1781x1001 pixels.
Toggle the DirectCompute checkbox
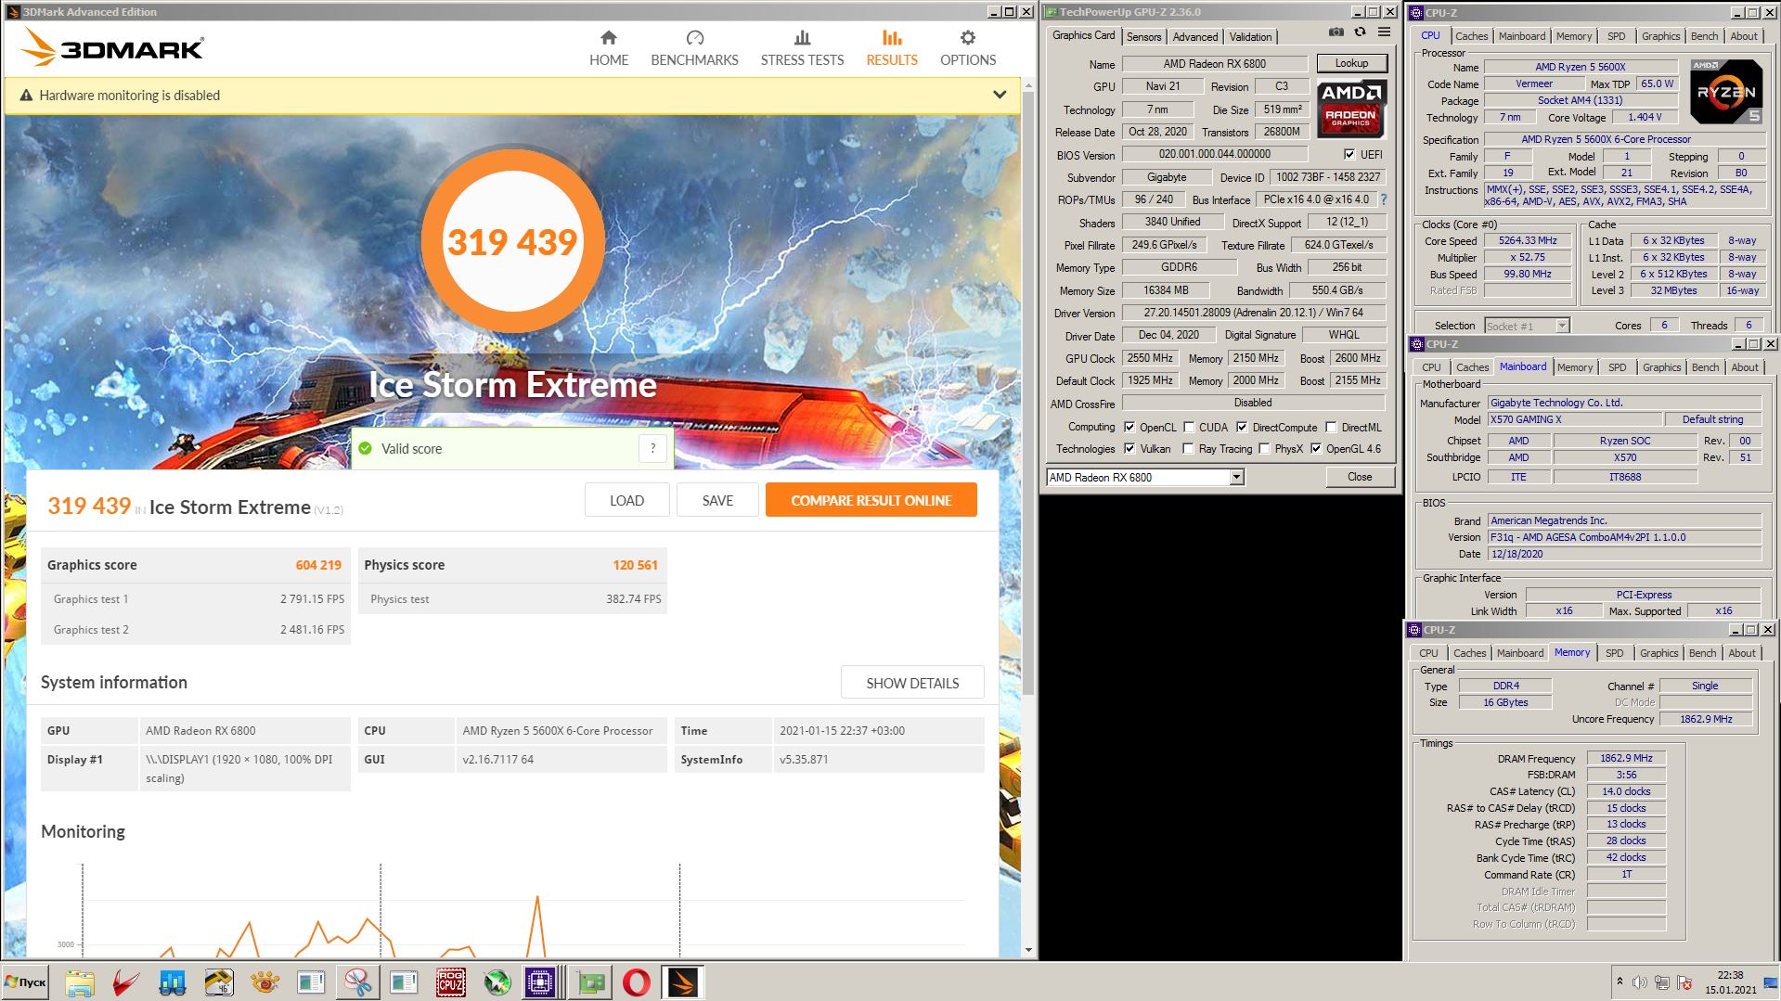(1242, 427)
